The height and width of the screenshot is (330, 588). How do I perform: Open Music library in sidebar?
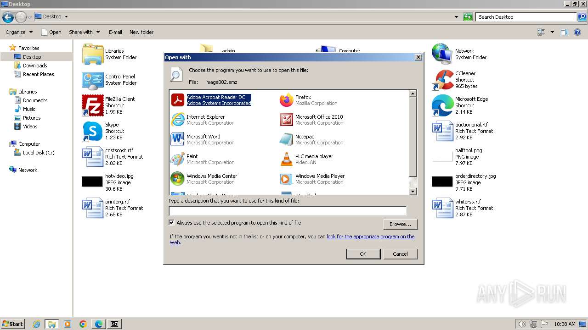29,109
